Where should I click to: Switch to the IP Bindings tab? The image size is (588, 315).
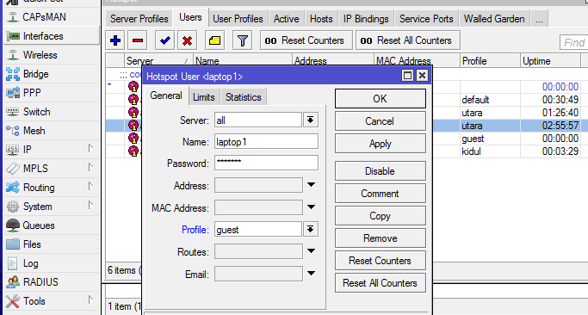pyautogui.click(x=366, y=19)
